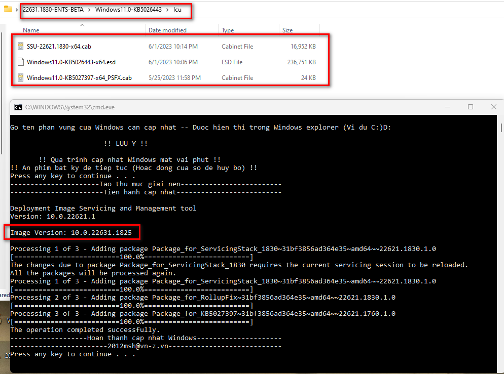Image resolution: width=504 pixels, height=374 pixels.
Task: Click the cmd window vertical scrollbar thumb
Action: [x=501, y=128]
